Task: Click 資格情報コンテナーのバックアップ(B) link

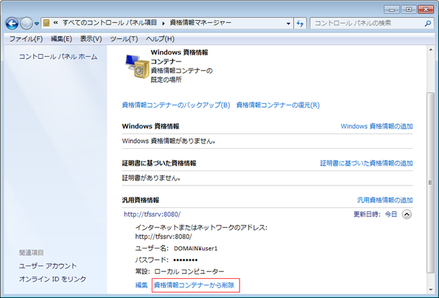Action: click(176, 105)
